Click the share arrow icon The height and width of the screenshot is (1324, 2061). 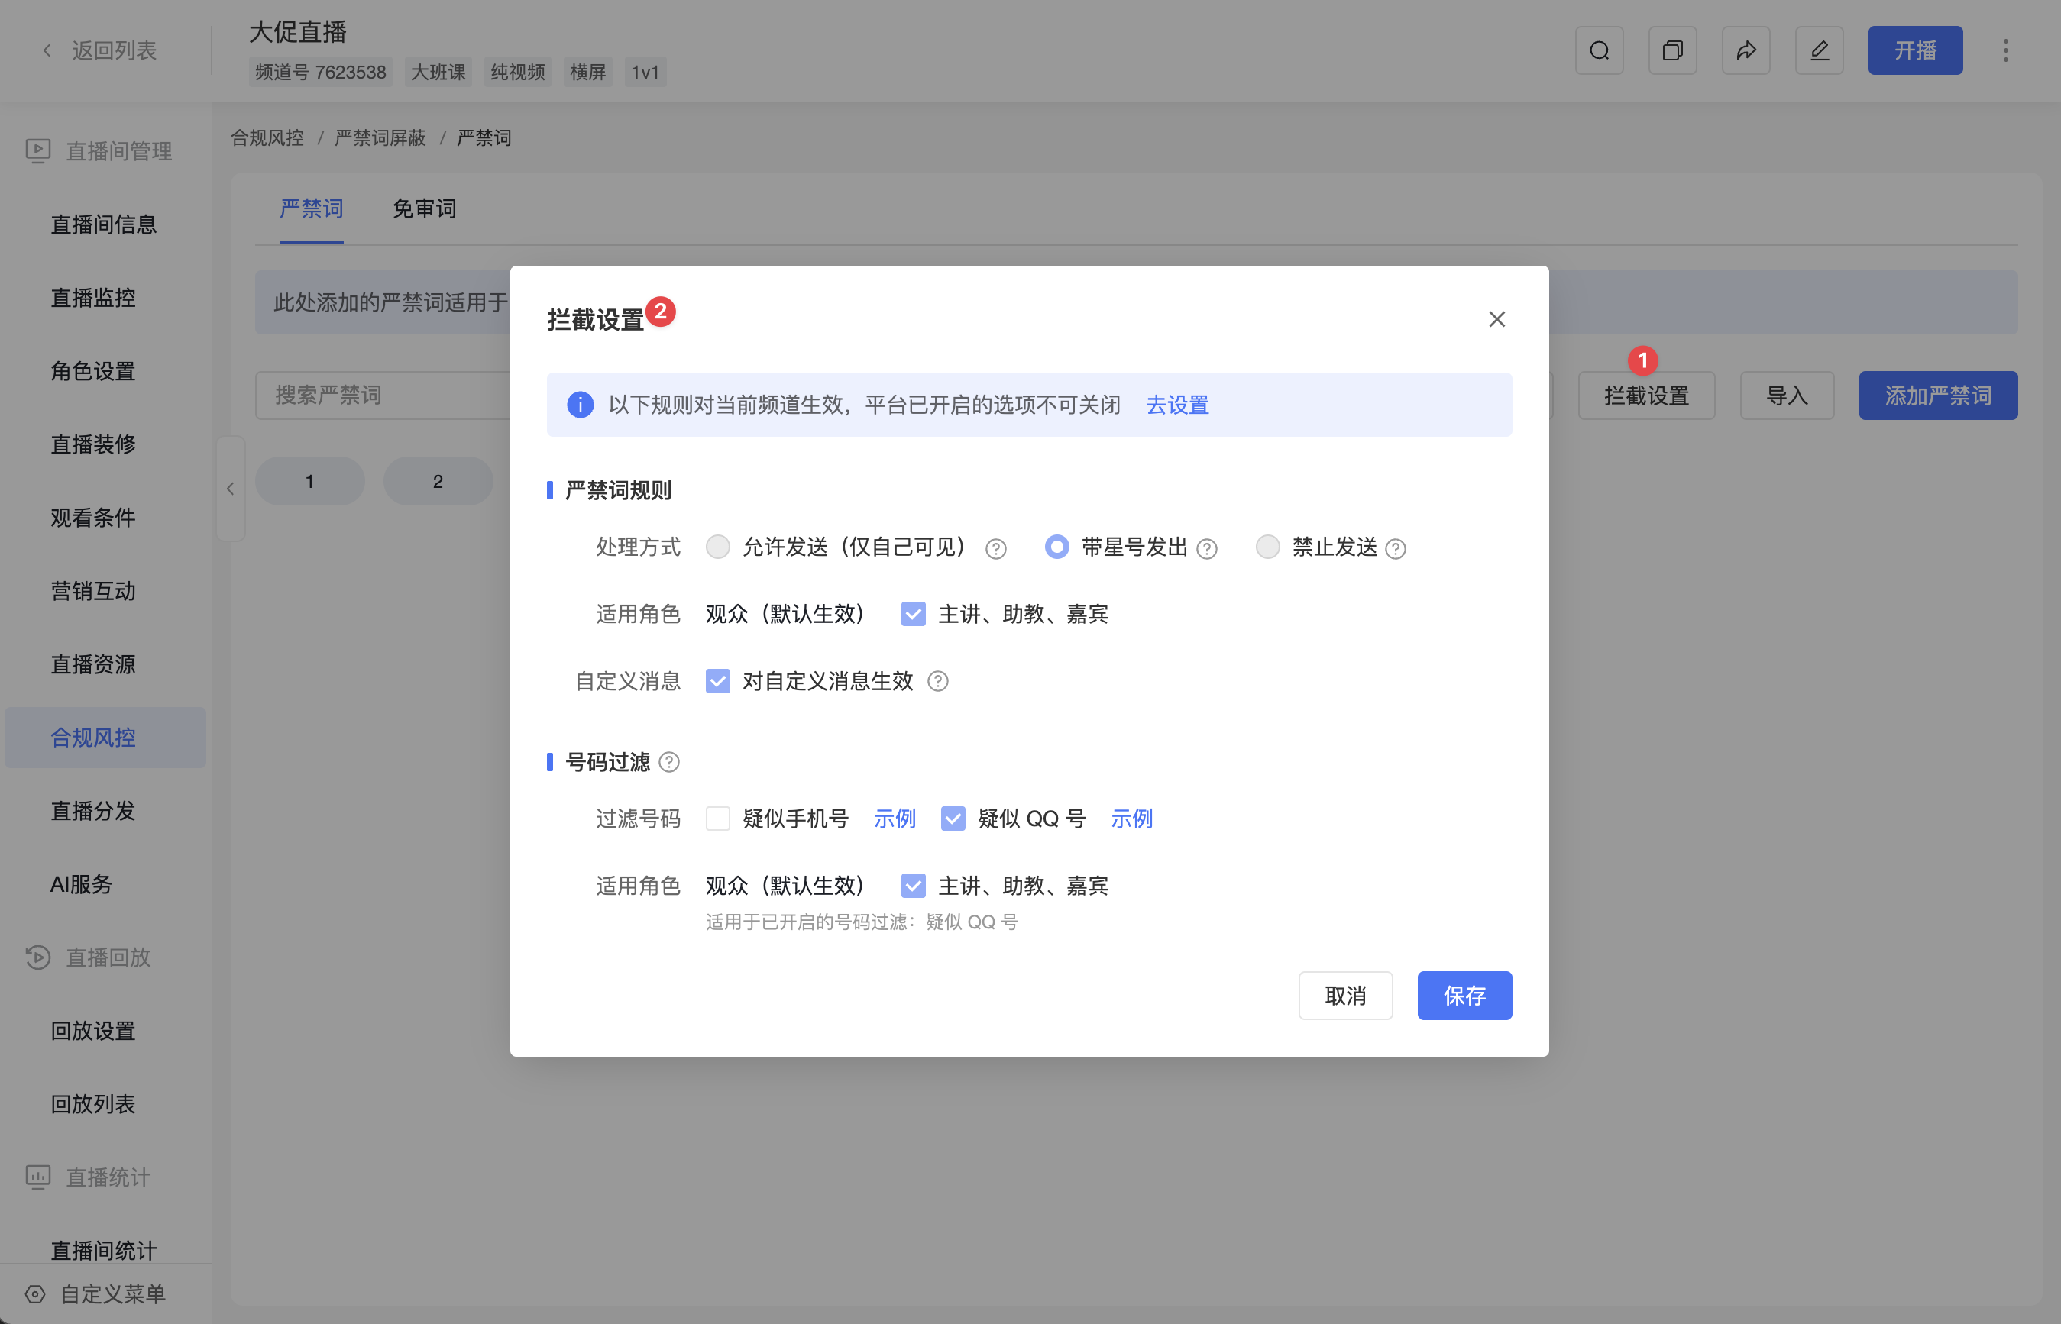click(1746, 50)
